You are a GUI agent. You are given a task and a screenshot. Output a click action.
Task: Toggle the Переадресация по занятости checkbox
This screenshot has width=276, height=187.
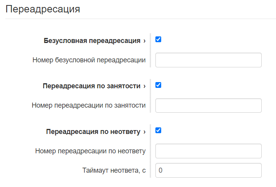[x=158, y=85]
